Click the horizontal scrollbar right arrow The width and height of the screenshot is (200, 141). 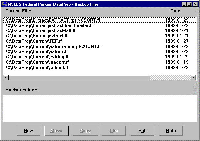pyautogui.click(x=193, y=77)
